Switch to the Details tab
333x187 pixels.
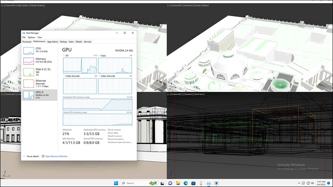79,42
